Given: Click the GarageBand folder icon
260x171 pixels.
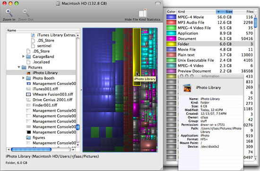Looking at the screenshot, I should [x=28, y=57].
